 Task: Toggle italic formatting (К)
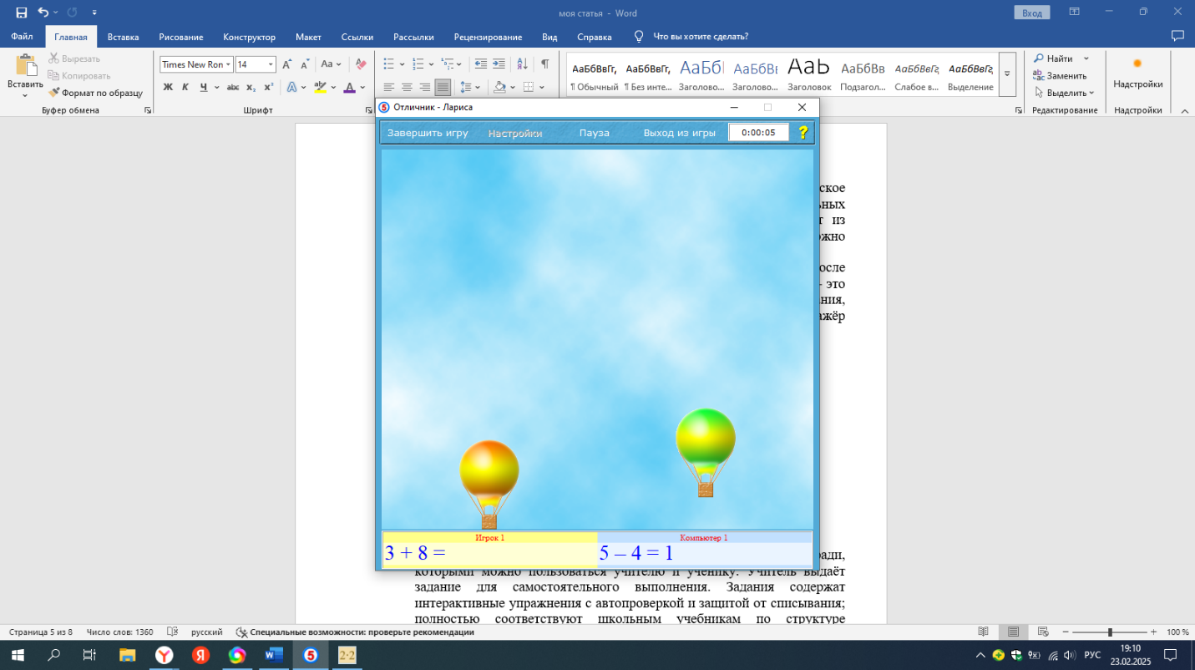coord(185,87)
